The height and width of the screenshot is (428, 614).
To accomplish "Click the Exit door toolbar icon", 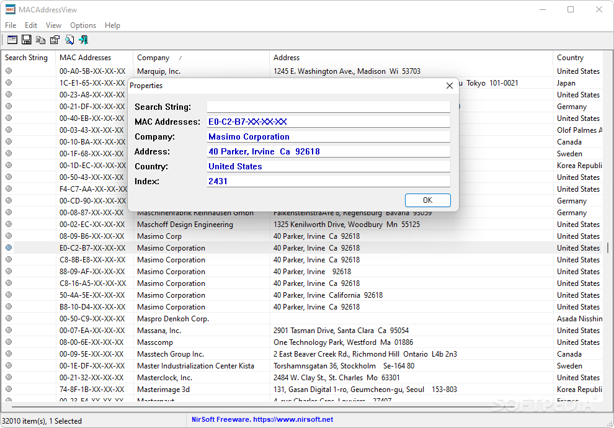I will tap(83, 40).
